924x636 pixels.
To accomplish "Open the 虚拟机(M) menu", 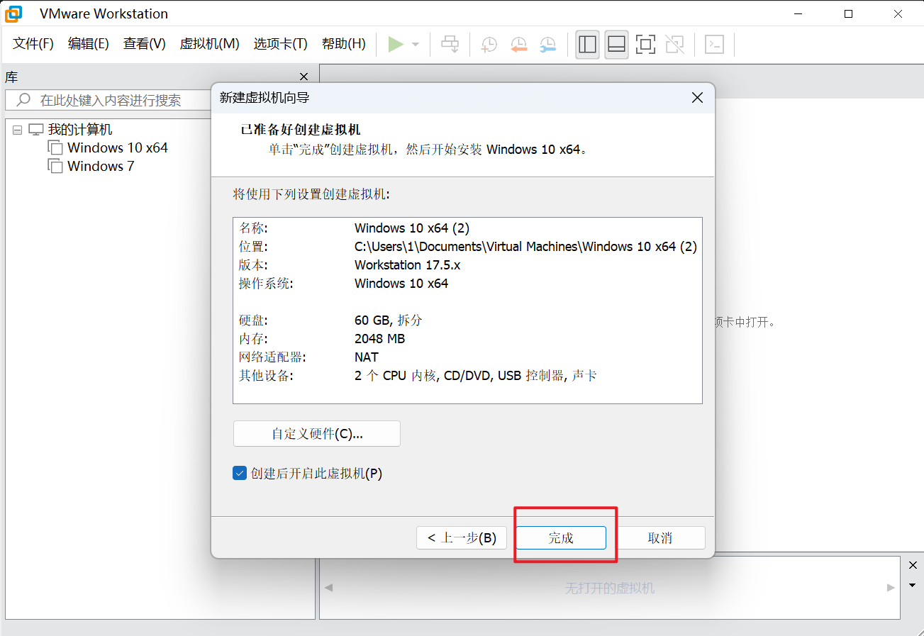I will click(210, 44).
